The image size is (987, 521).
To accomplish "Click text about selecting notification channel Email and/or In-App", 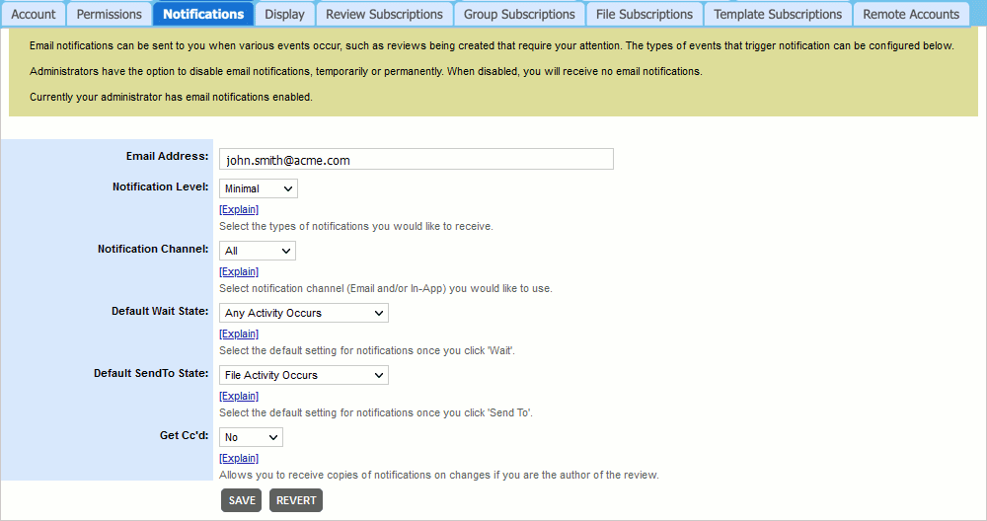I will pos(386,289).
